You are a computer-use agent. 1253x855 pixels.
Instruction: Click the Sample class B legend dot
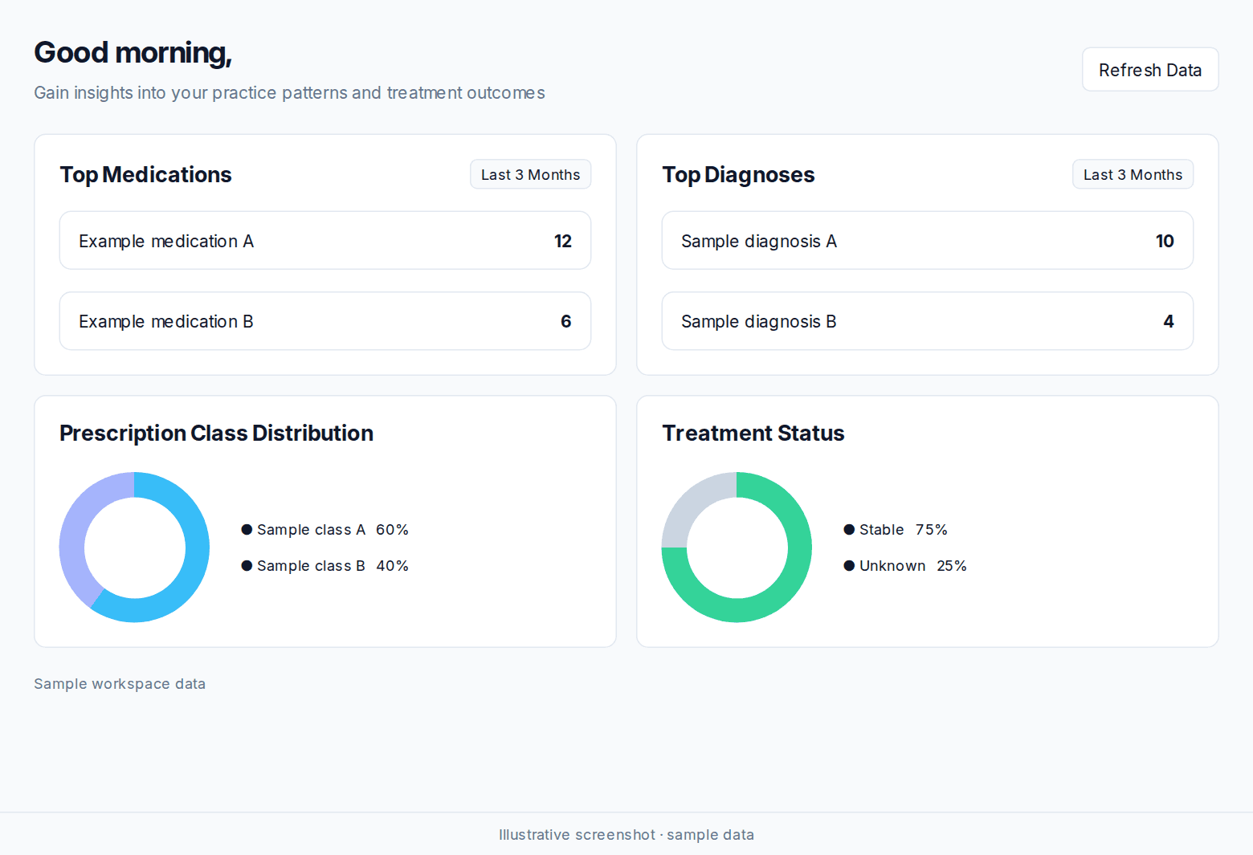pos(247,566)
